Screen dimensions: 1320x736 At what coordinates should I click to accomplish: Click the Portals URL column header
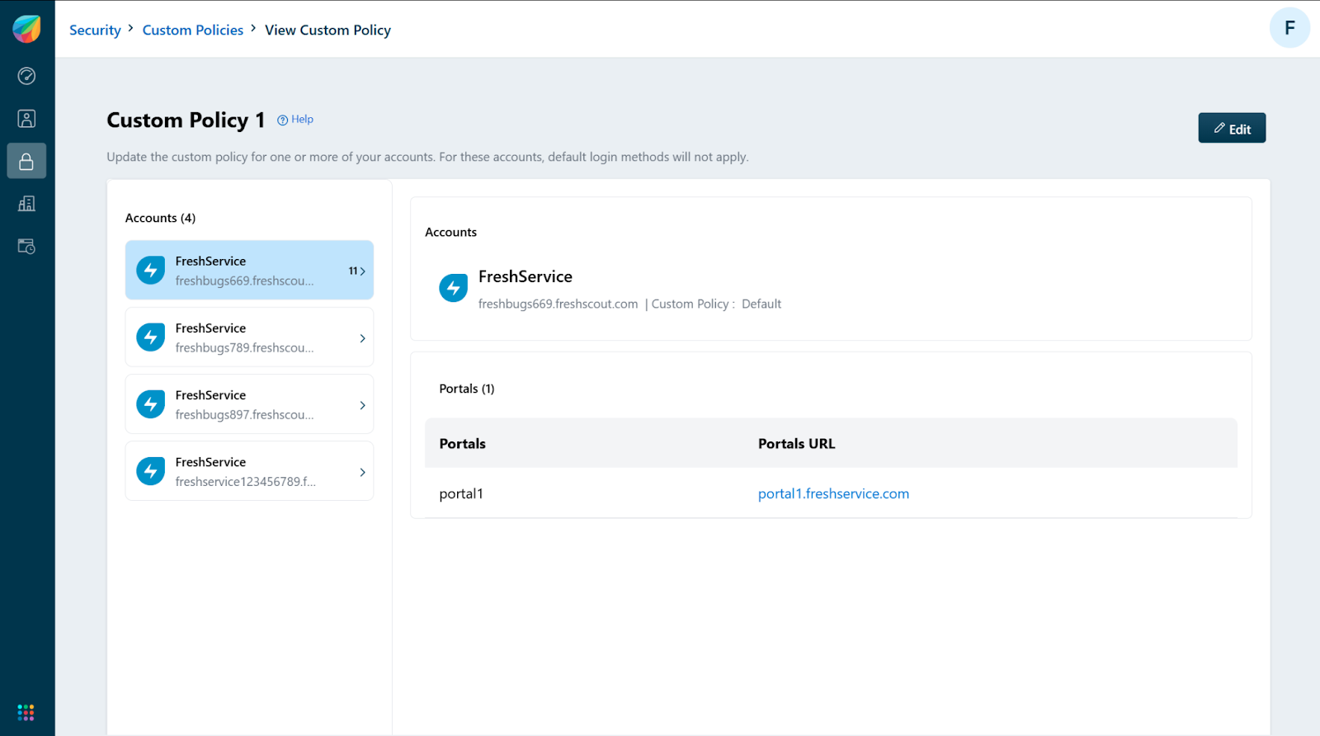(796, 443)
